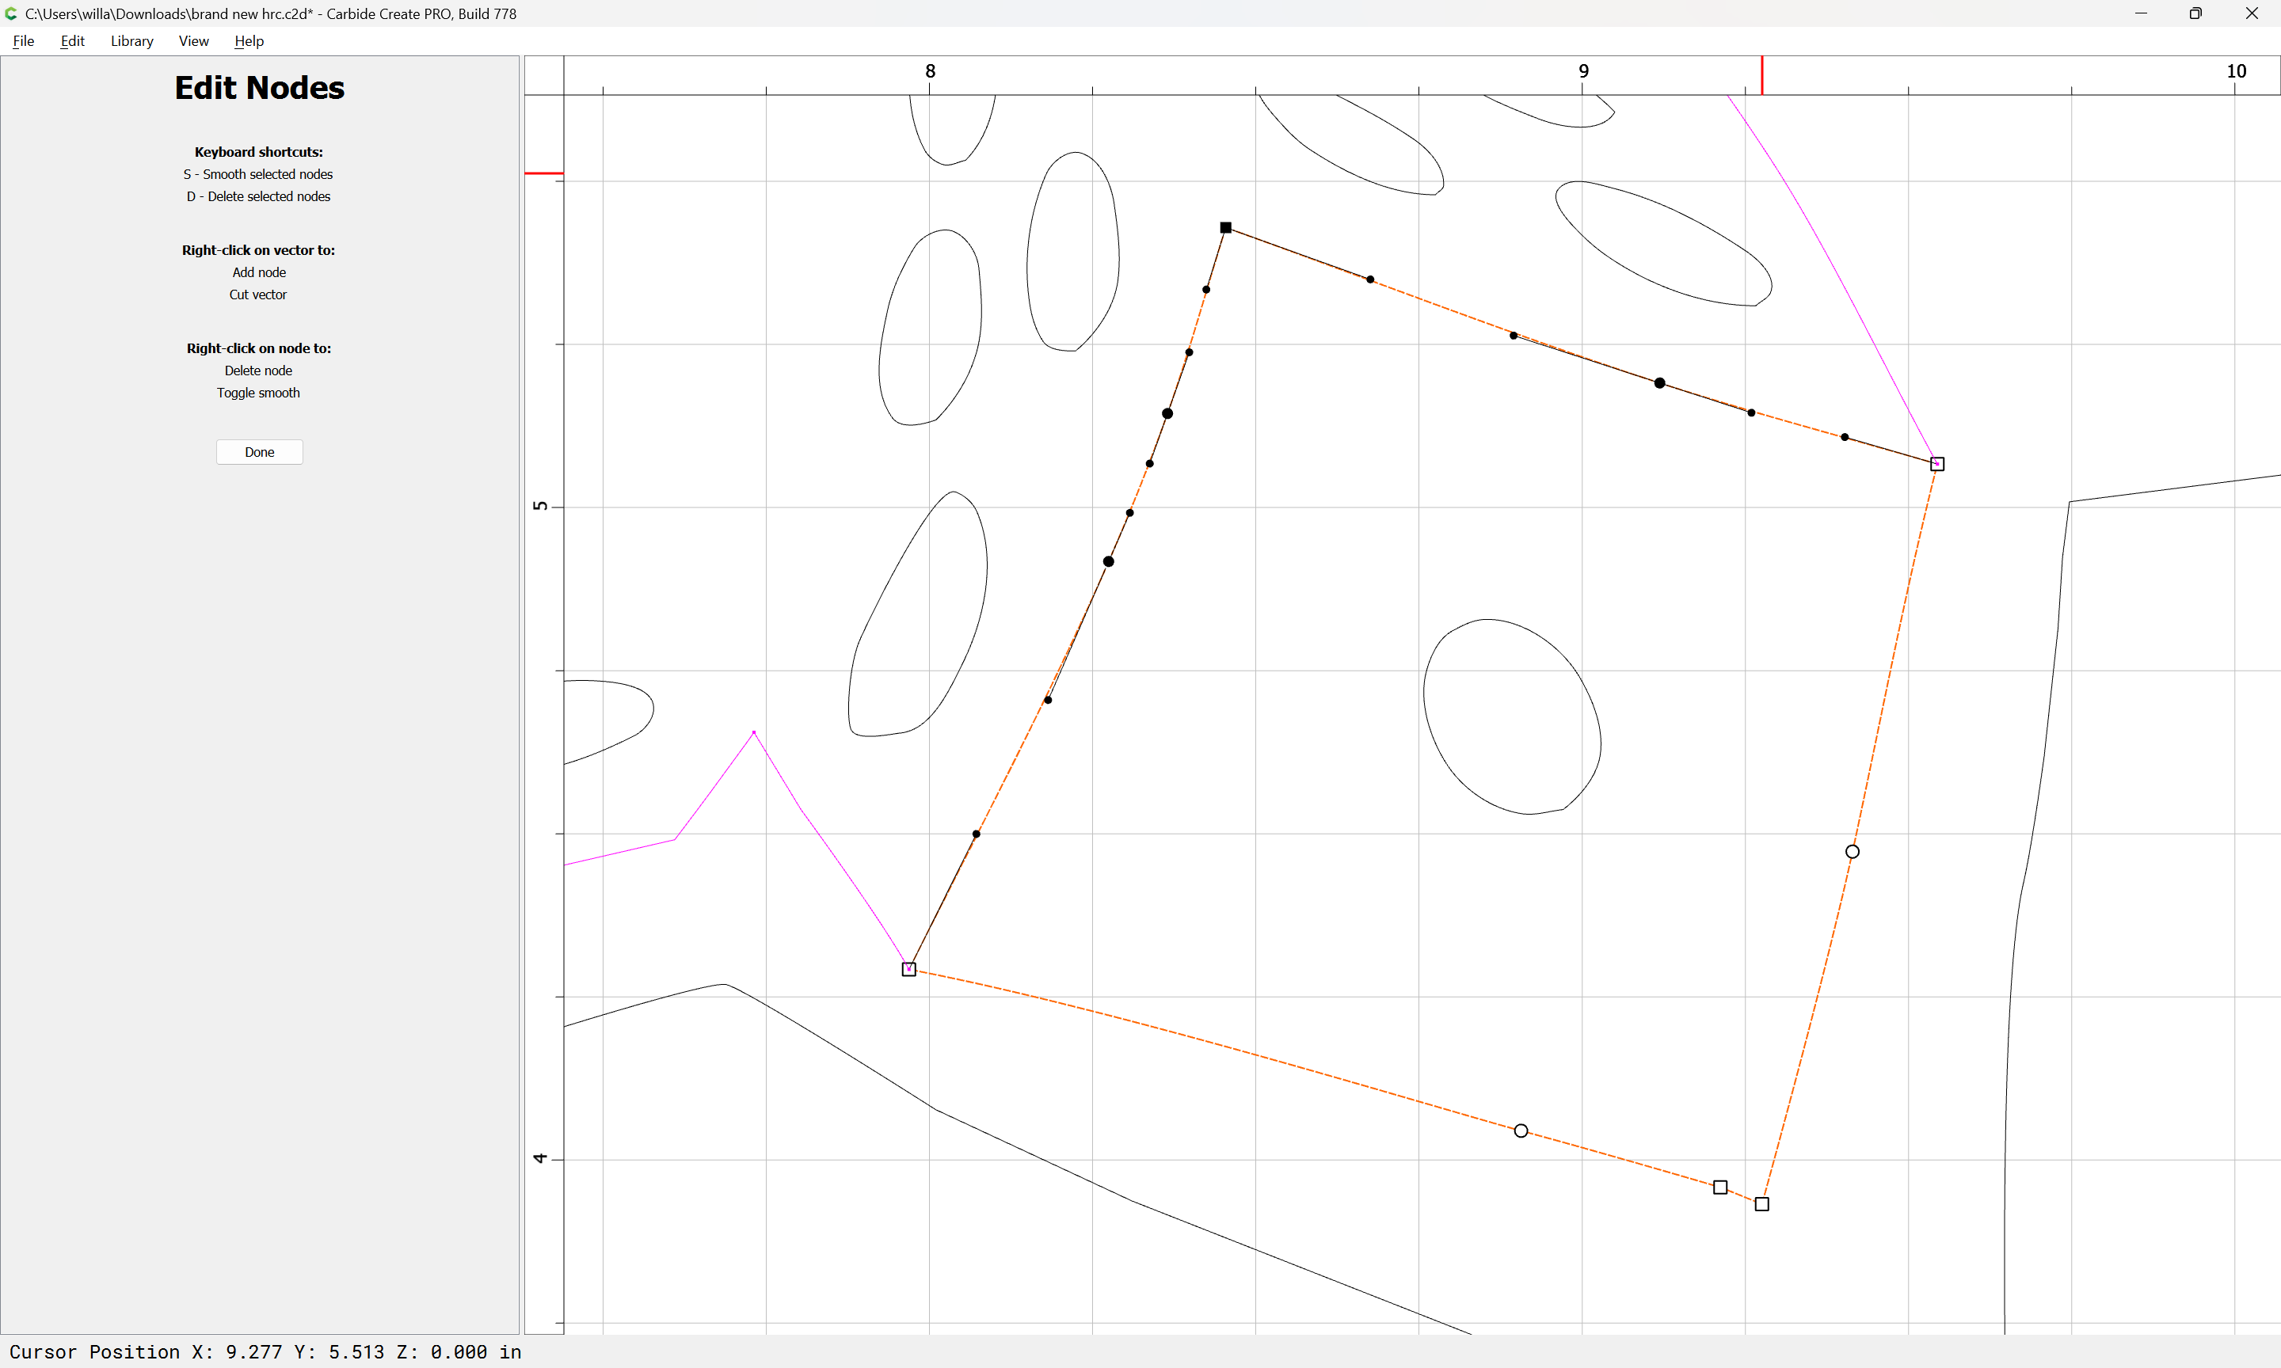2281x1368 pixels.
Task: Click 'S - Smooth selected nodes' text
Action: click(x=258, y=174)
